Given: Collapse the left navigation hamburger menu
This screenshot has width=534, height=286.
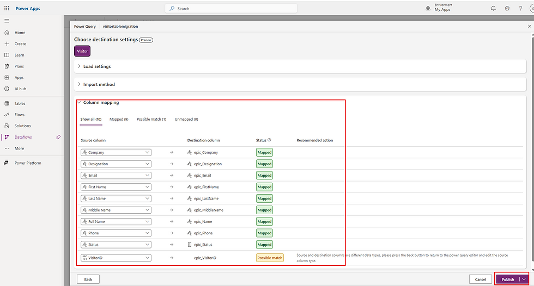Looking at the screenshot, I should (x=7, y=21).
